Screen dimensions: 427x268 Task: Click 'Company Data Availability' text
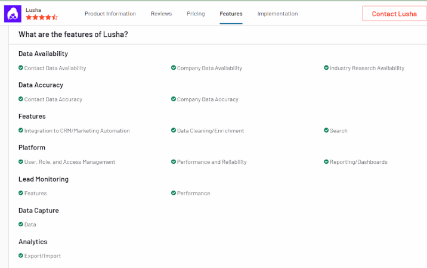[x=209, y=68]
